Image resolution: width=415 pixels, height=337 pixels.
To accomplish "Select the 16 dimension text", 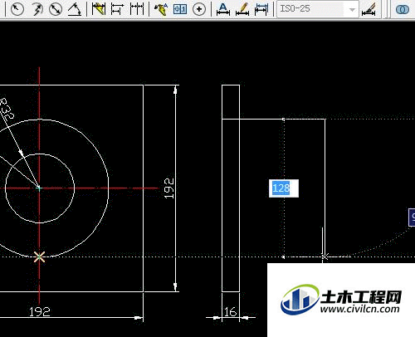I will coord(231,312).
